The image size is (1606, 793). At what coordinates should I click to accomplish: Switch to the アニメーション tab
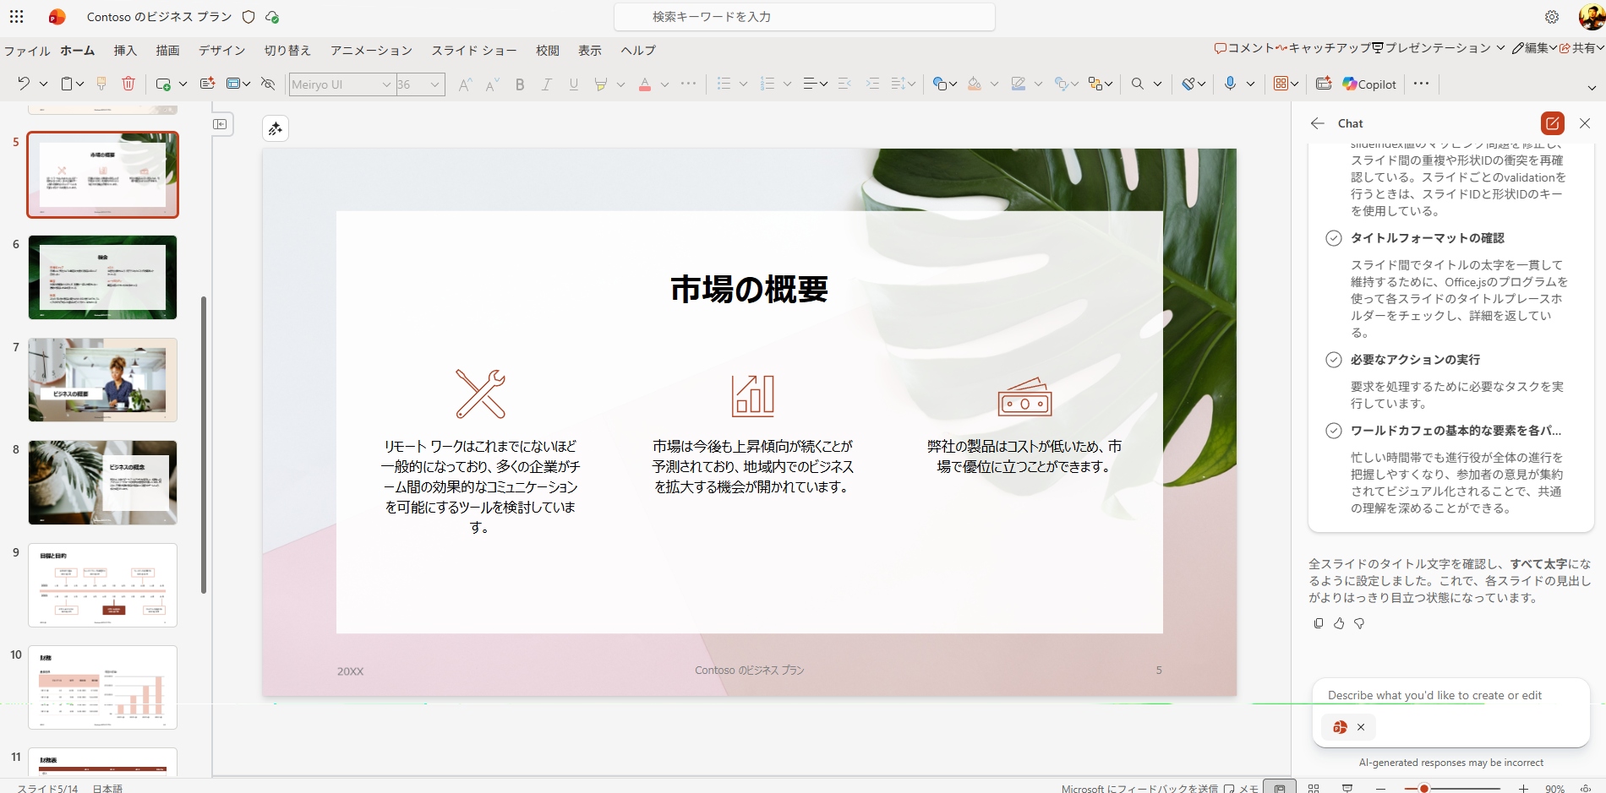(371, 51)
